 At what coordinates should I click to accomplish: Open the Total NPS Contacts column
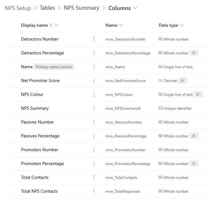pos(39,191)
